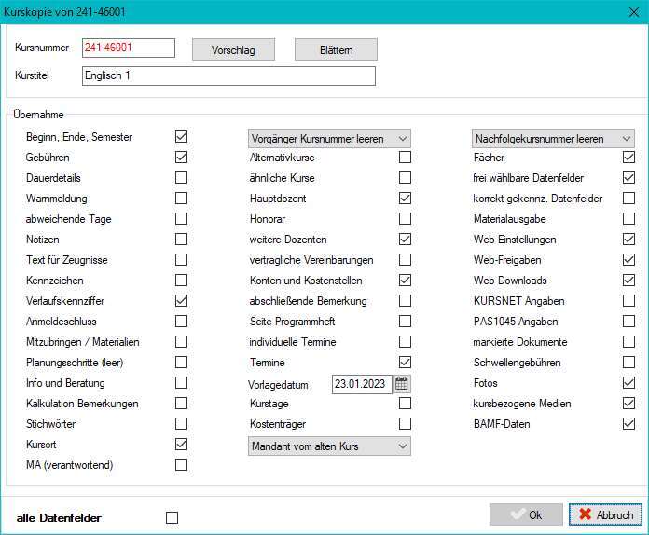Disable frei wählbare Datenfelder checkbox

(x=629, y=177)
